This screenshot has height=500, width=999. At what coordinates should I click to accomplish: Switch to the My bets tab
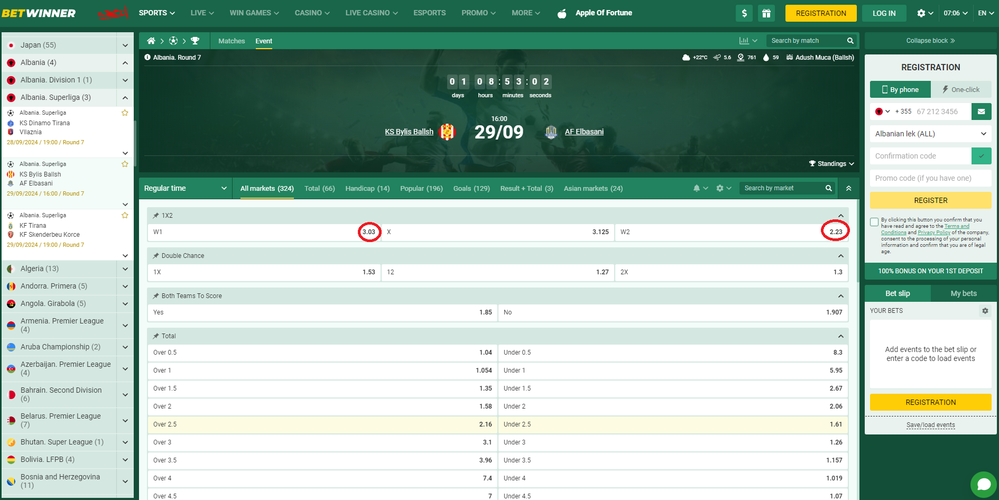(964, 293)
